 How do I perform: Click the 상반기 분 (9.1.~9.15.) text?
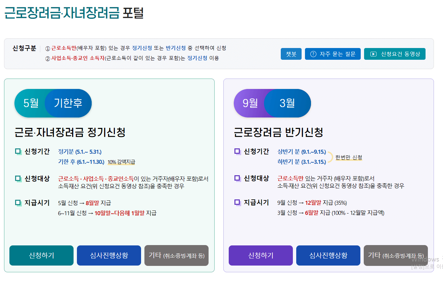click(x=302, y=152)
